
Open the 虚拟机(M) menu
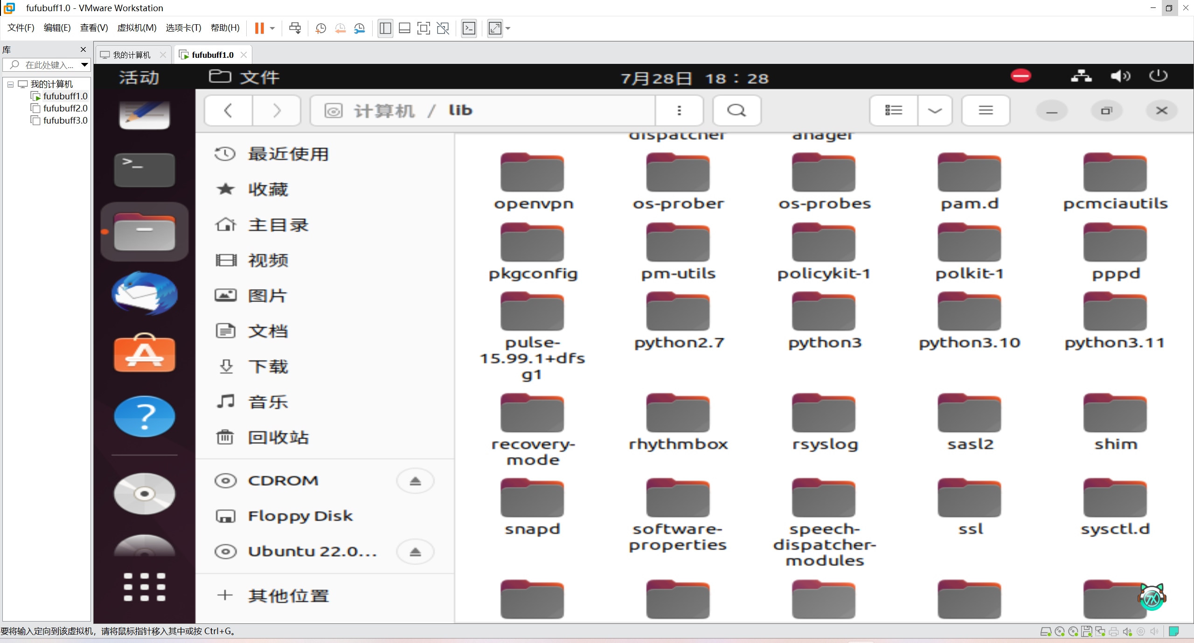137,28
